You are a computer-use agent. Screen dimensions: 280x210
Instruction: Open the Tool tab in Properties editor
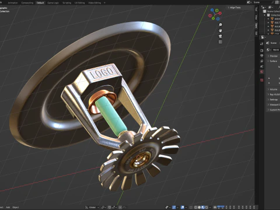click(x=262, y=44)
